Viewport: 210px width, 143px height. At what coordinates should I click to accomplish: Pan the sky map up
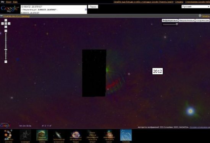point(6,20)
